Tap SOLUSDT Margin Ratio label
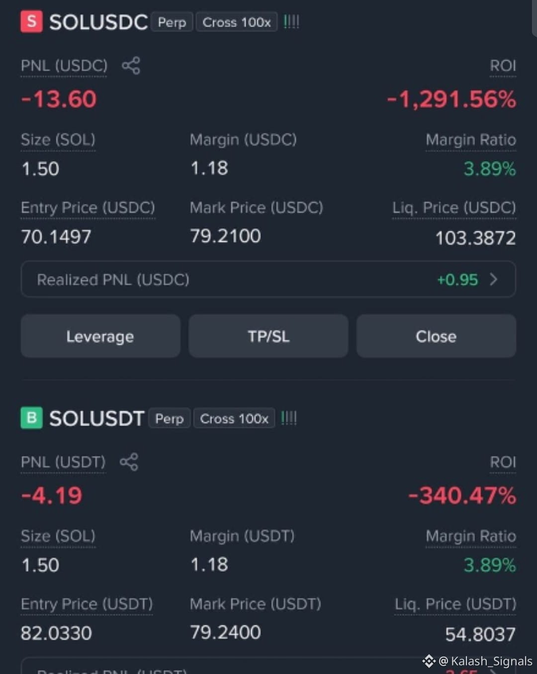 click(471, 536)
